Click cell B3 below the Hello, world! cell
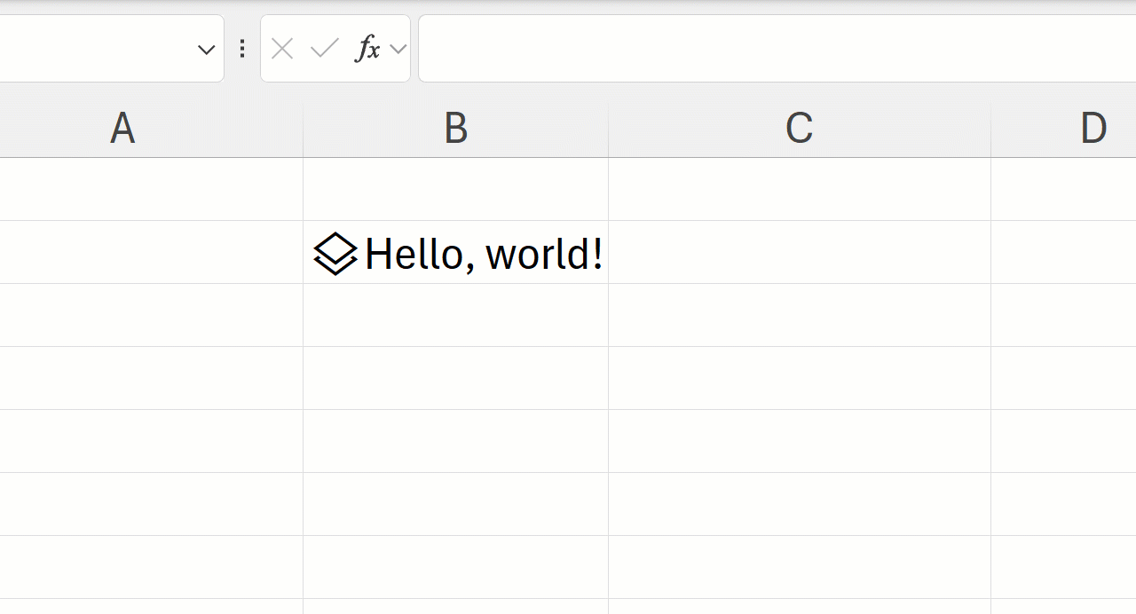The width and height of the screenshot is (1136, 614). (455, 315)
